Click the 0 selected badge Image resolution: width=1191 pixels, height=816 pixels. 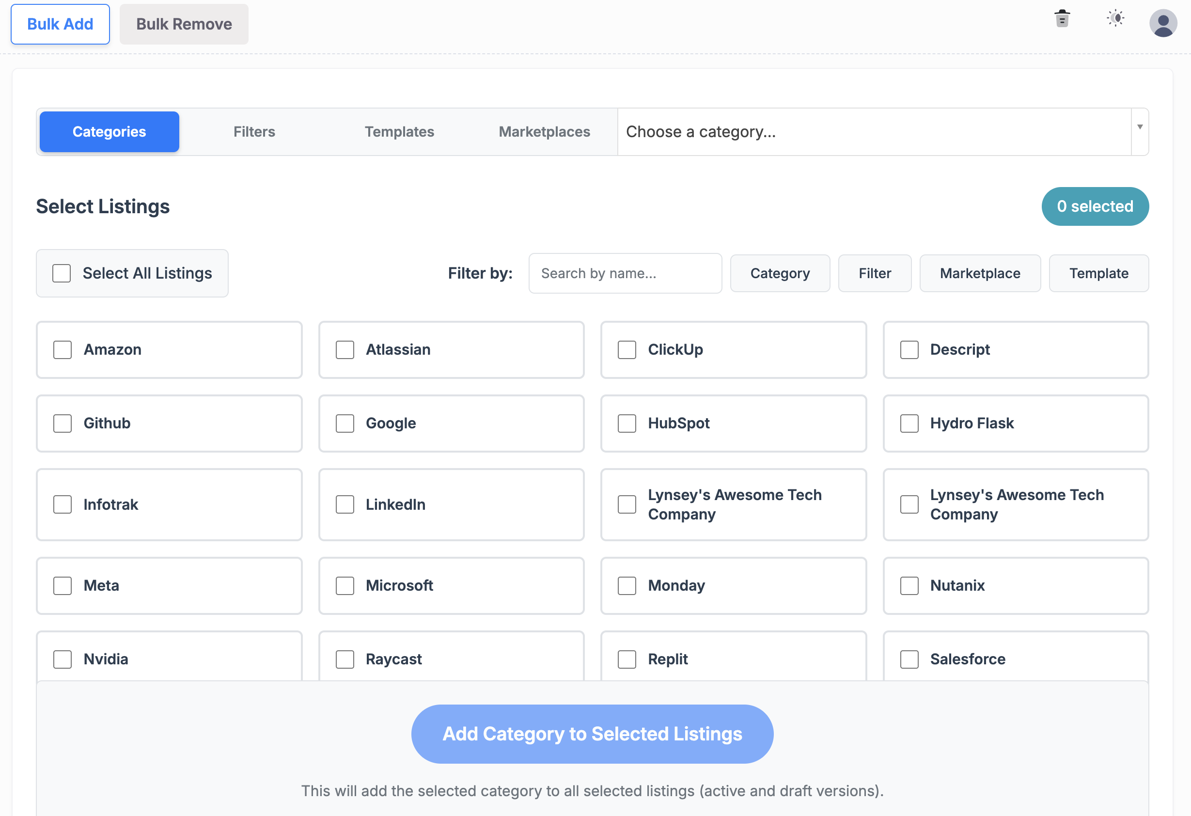tap(1095, 206)
